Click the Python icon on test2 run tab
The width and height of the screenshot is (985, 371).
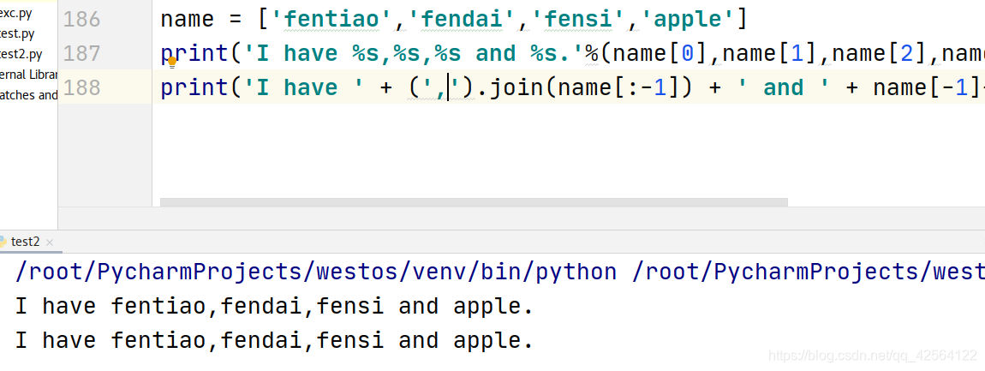click(x=3, y=242)
